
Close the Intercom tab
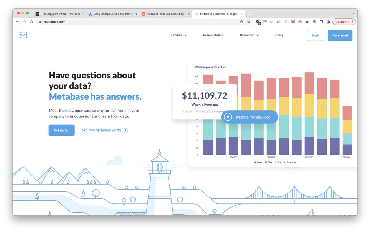[83, 14]
